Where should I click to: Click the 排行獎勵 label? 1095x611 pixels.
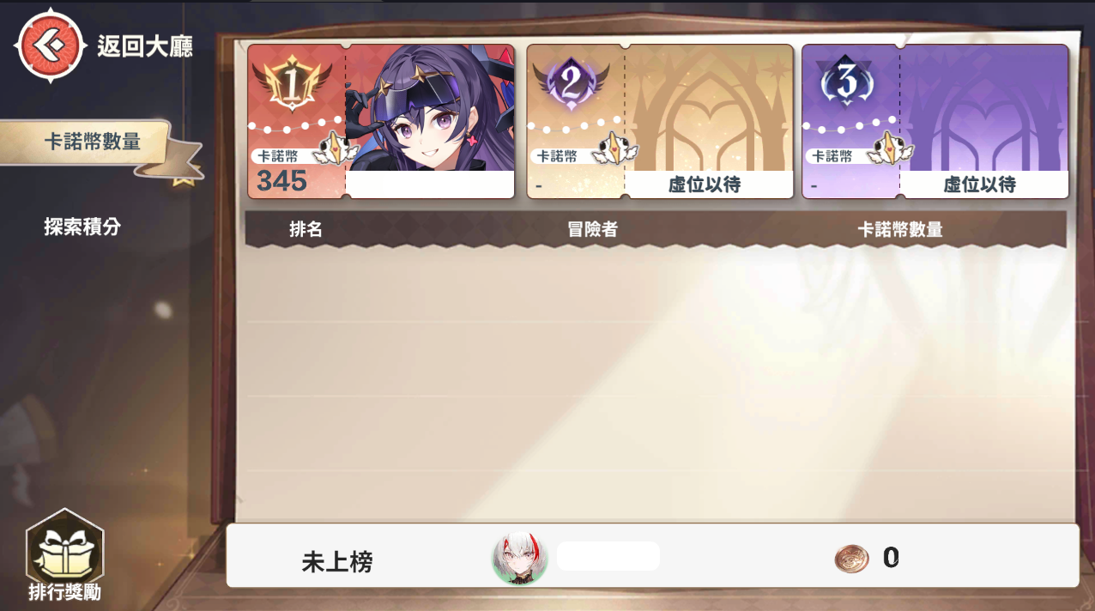click(x=65, y=592)
